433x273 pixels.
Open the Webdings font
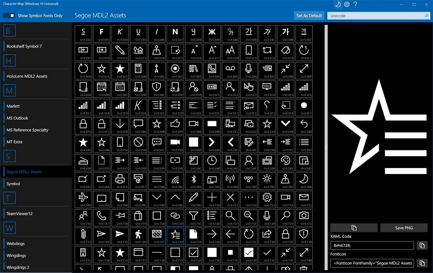coord(15,244)
